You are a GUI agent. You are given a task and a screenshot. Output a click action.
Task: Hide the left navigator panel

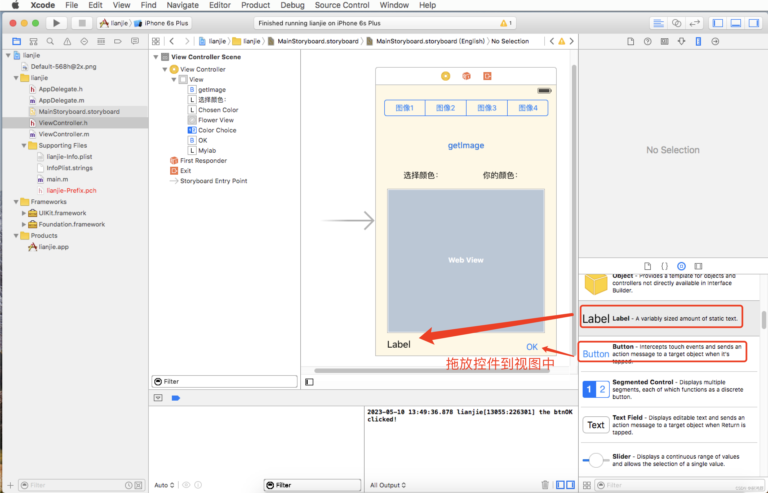coord(717,23)
